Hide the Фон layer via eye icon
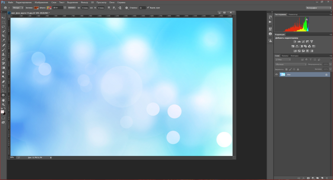Screen dimensions: 333x180 point(276,74)
